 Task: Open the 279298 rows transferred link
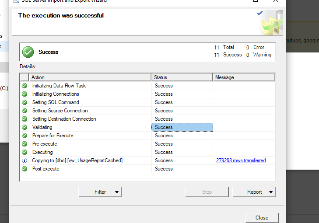pos(241,160)
